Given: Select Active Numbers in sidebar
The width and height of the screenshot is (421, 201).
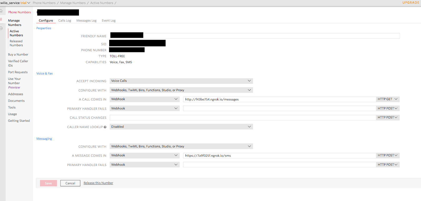Looking at the screenshot, I should pyautogui.click(x=16, y=33).
